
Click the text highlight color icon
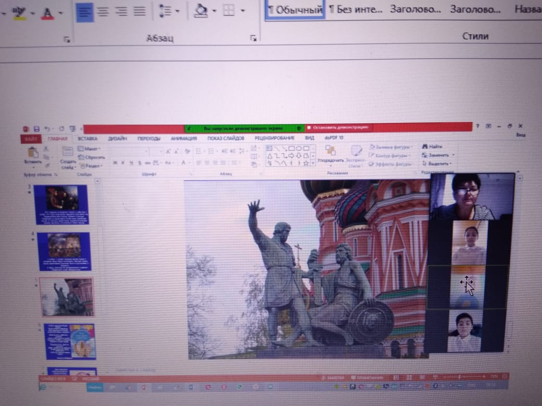coord(19,11)
